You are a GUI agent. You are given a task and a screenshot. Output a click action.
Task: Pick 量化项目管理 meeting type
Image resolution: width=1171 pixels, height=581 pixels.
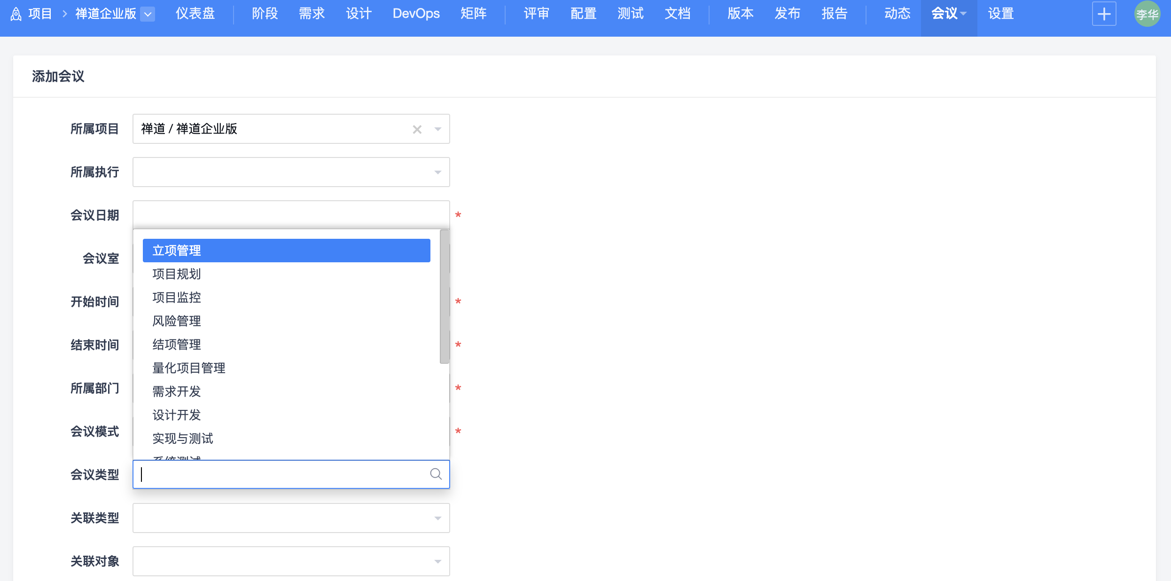[x=189, y=368]
